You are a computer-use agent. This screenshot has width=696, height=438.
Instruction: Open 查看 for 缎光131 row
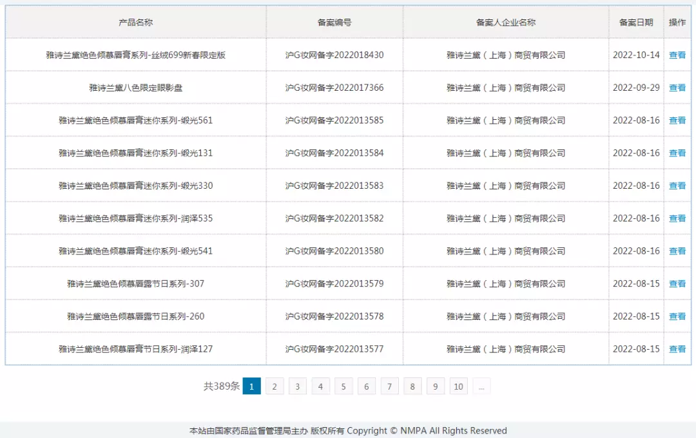[677, 153]
